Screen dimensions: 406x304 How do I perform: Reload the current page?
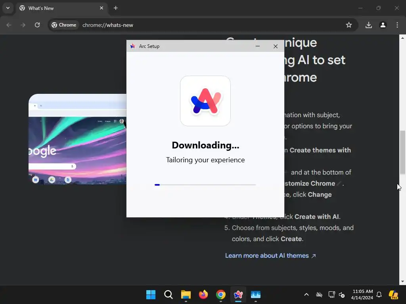click(37, 25)
